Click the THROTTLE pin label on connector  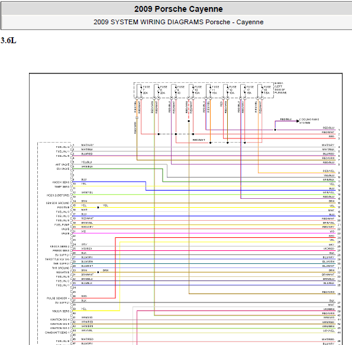(57, 259)
